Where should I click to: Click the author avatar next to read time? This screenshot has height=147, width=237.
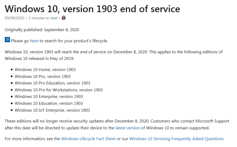pos(64,18)
